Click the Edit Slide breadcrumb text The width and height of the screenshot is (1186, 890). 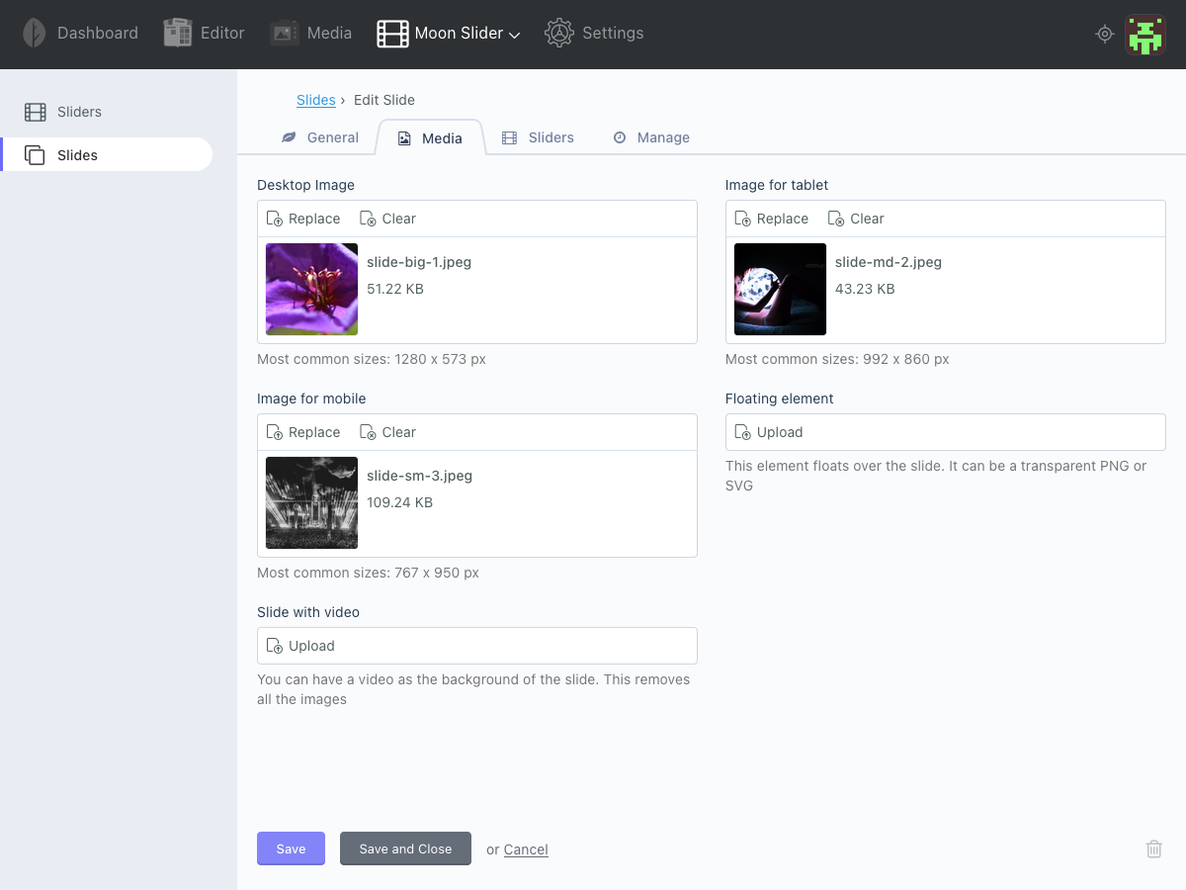click(384, 100)
